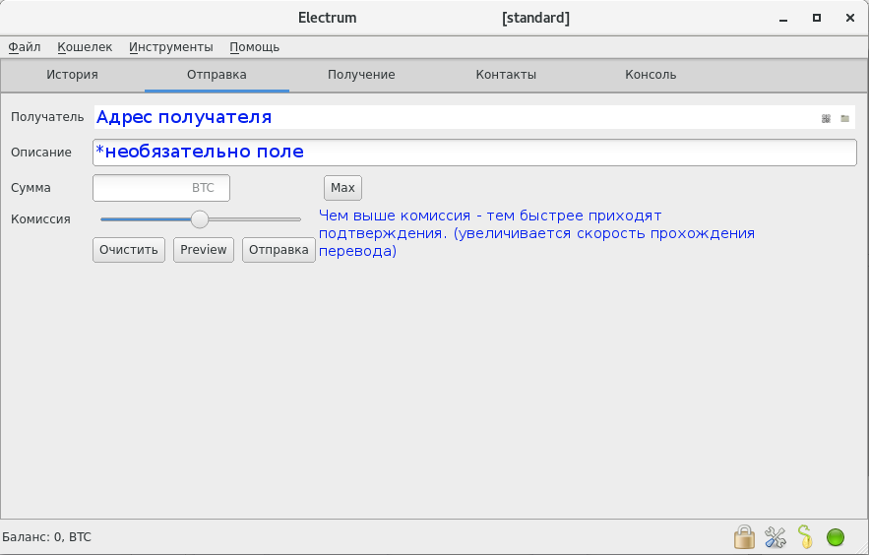Image resolution: width=869 pixels, height=555 pixels.
Task: Click the Комиссия fee slider handle
Action: coord(200,219)
